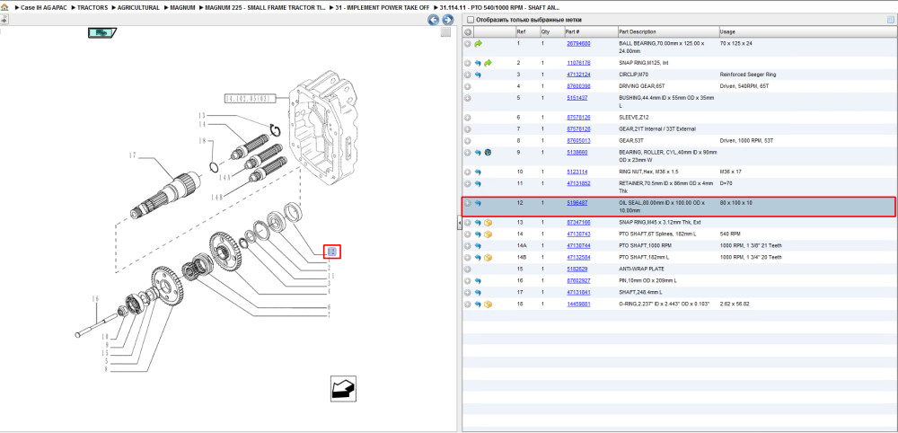Image resolution: width=898 pixels, height=433 pixels.
Task: Click the blue reply arrow on row 10
Action: coord(479,172)
